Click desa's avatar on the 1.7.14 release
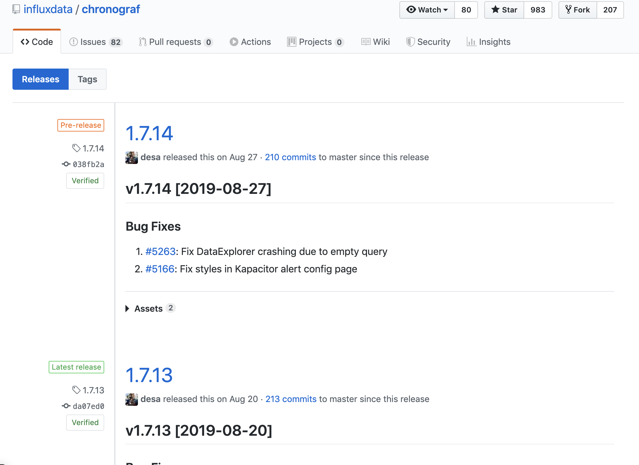 tap(132, 157)
